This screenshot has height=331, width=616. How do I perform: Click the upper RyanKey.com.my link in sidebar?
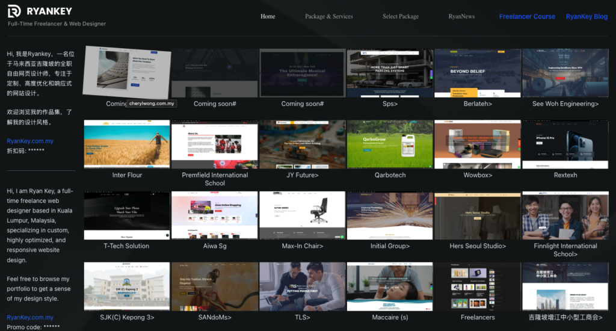[x=30, y=141]
